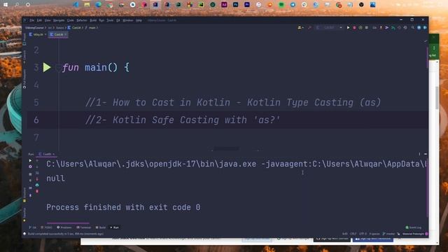The width and height of the screenshot is (448, 252).
Task: Select the Run tool window tab
Action: [115, 227]
